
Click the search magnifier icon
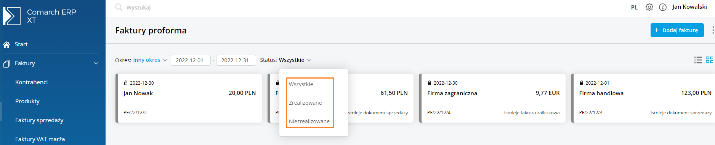pyautogui.click(x=119, y=7)
